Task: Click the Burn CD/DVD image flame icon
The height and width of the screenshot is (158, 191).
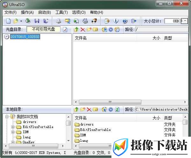Action: [94, 21]
